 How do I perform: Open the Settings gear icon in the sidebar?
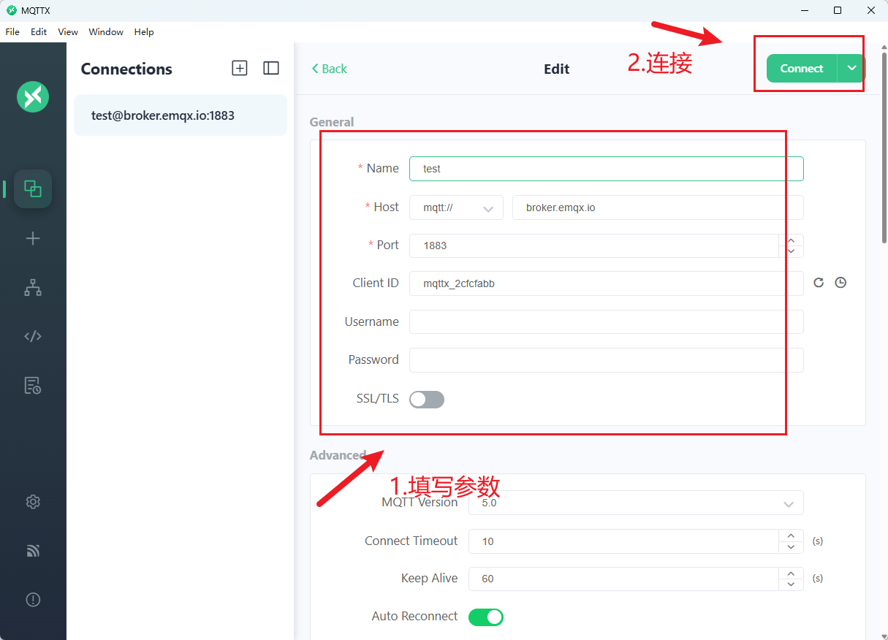pyautogui.click(x=33, y=502)
